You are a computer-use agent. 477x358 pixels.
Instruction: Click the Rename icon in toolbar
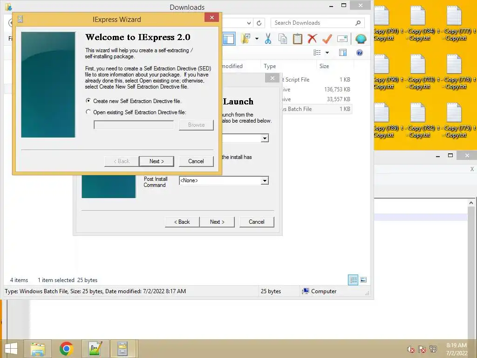pos(342,39)
